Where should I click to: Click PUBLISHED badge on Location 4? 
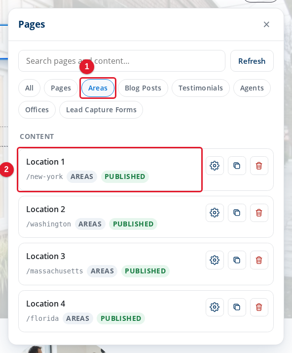coord(121,318)
